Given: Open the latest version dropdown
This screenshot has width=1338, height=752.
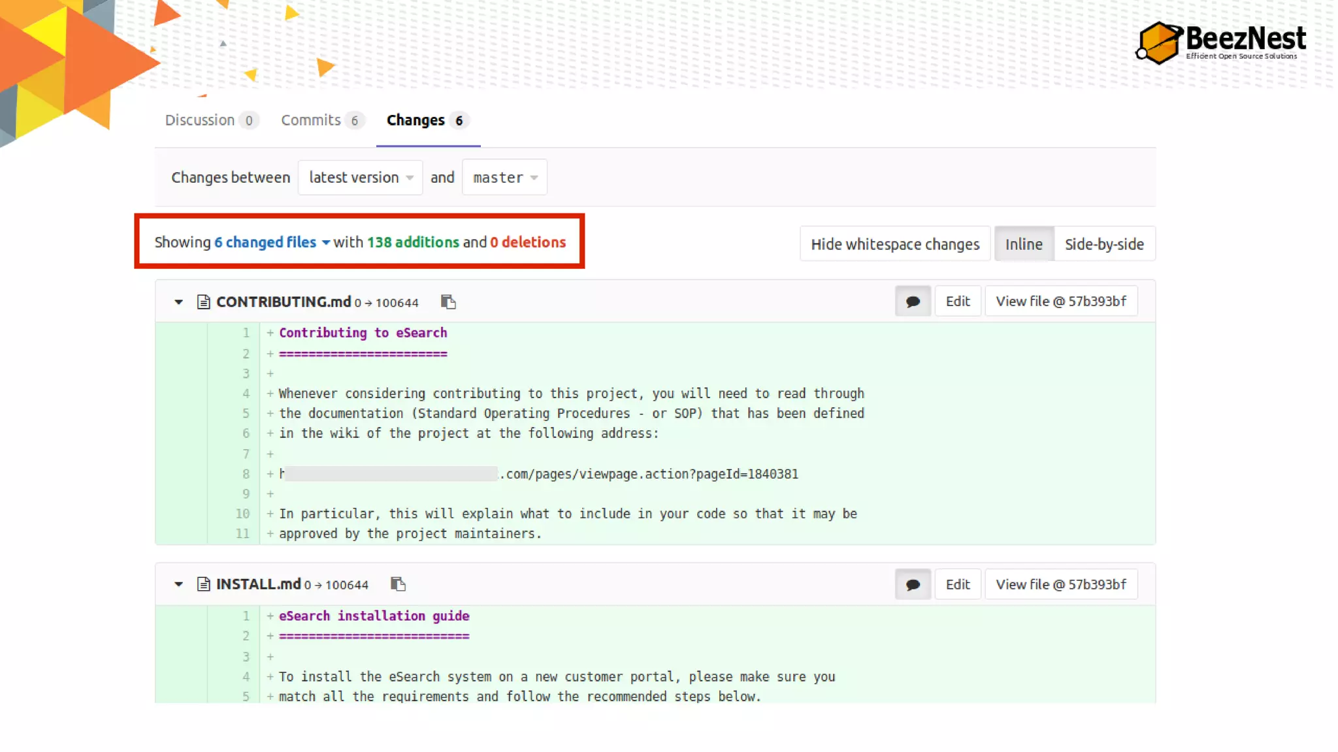Looking at the screenshot, I should (x=360, y=178).
